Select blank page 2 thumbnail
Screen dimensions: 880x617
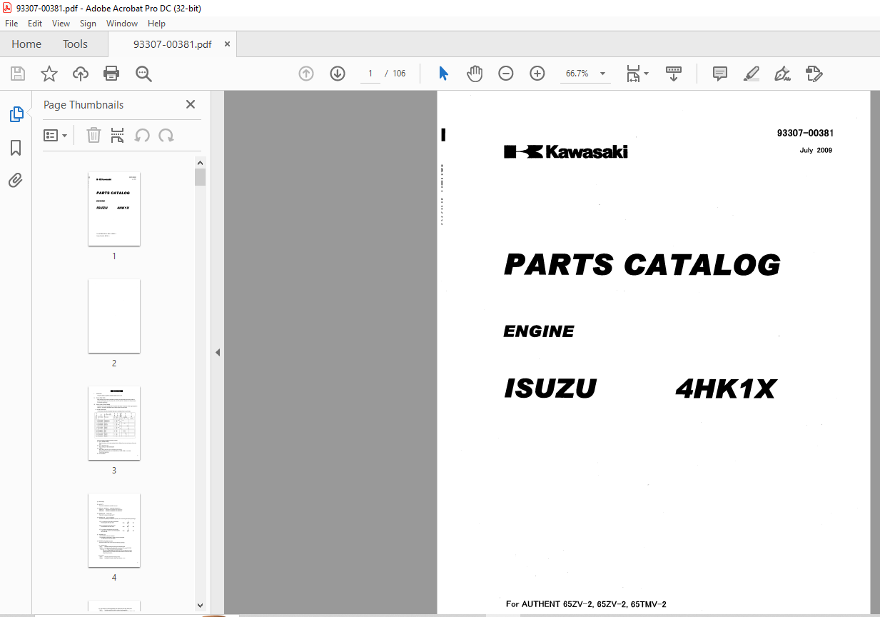coord(114,316)
